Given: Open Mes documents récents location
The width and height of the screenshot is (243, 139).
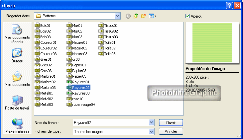Looking at the screenshot, I should [x=17, y=34].
